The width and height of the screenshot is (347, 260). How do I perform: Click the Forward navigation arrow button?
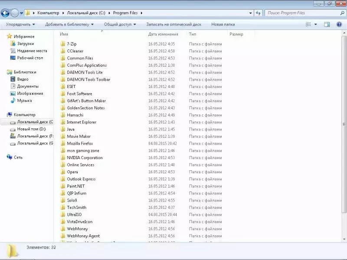click(15, 13)
